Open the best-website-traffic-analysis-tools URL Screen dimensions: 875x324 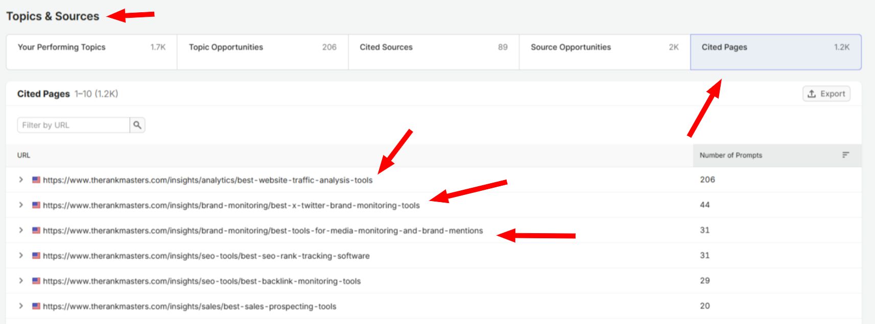208,180
